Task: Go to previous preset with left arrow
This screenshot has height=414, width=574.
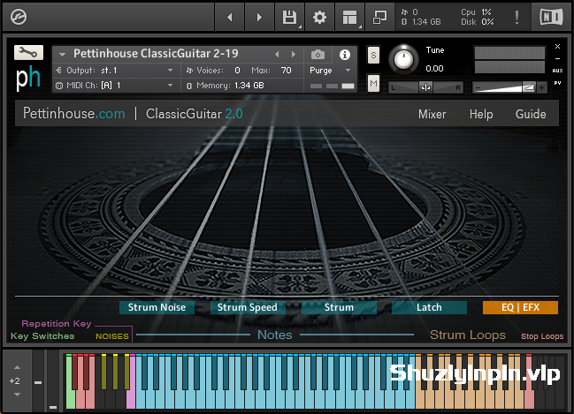Action: click(230, 17)
